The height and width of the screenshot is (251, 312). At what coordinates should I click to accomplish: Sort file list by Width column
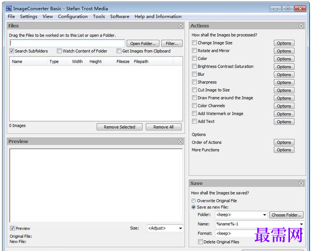pyautogui.click(x=75, y=61)
